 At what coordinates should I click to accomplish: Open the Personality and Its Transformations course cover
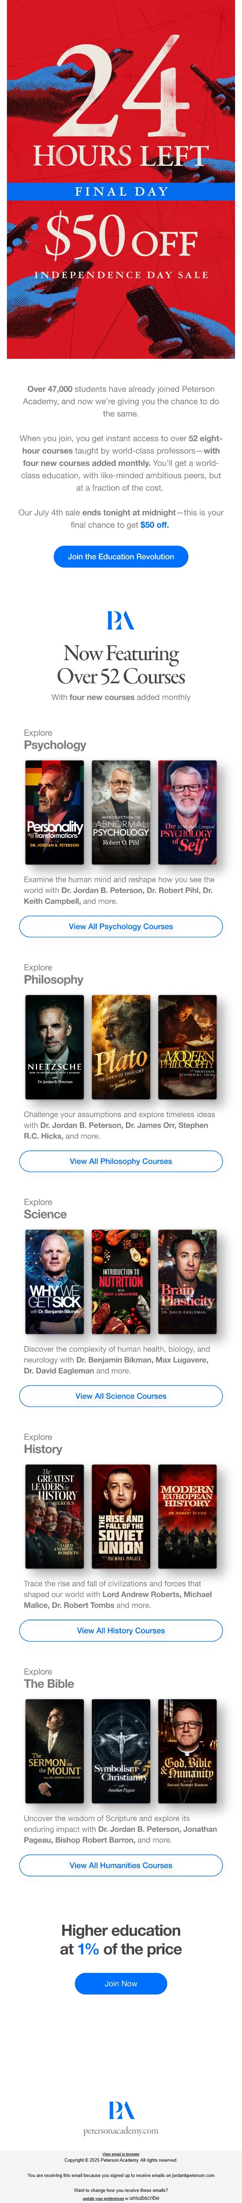[55, 812]
